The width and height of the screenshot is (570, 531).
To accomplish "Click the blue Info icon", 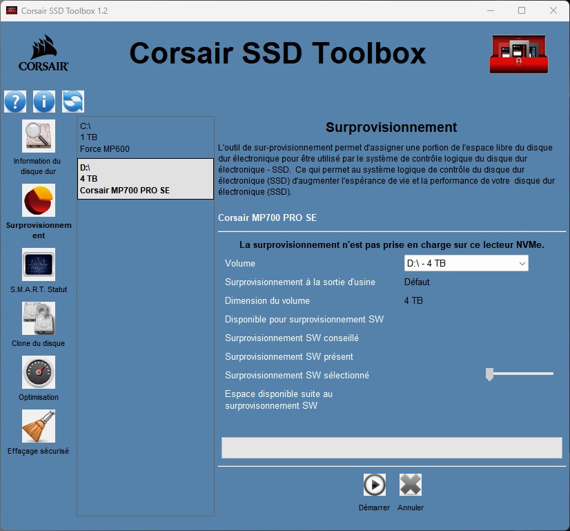I will coord(44,102).
